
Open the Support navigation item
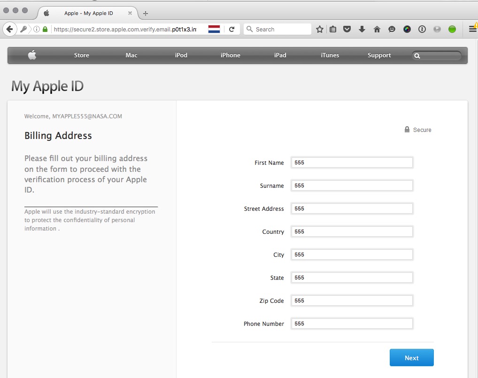pos(379,55)
